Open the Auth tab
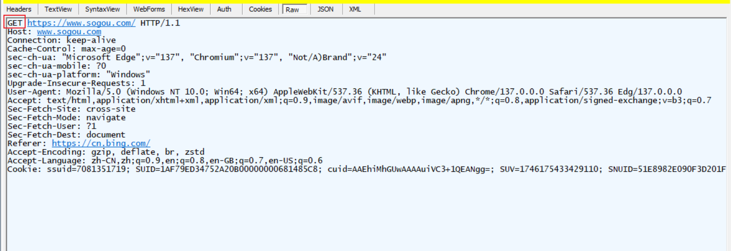This screenshot has width=731, height=251. pos(224,9)
